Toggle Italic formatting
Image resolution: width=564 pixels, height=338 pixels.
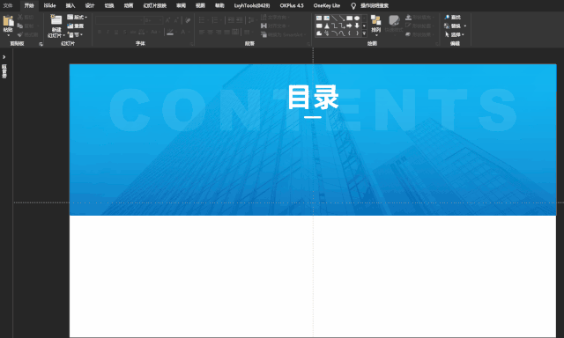(x=108, y=32)
